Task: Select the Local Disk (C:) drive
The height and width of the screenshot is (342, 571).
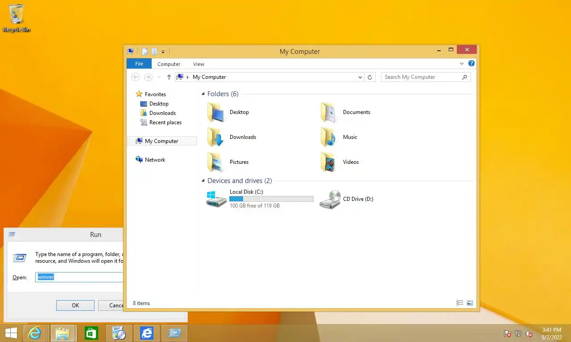Action: [x=259, y=199]
